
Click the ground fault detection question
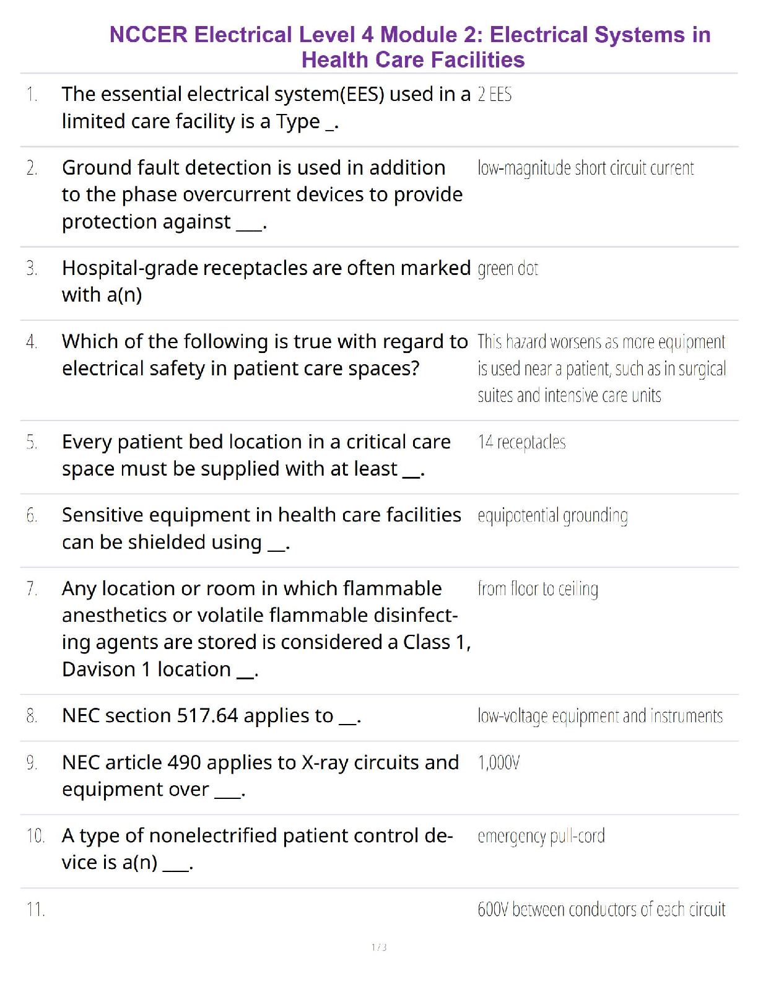[262, 194]
